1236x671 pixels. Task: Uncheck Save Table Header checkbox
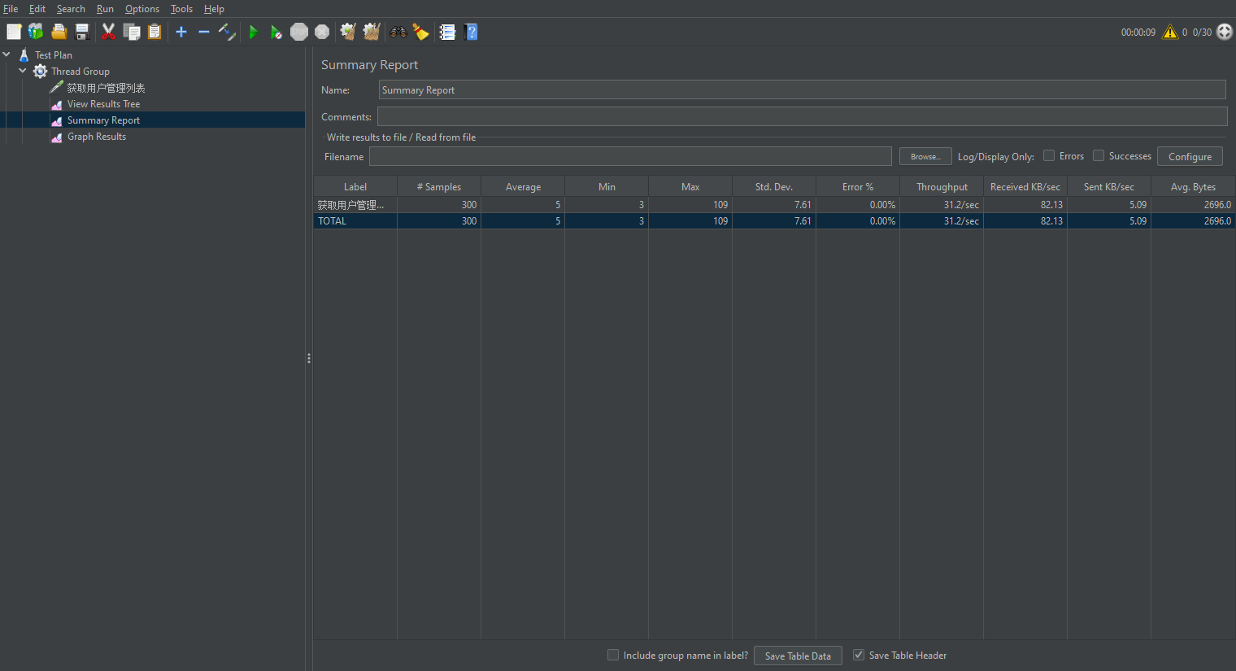tap(859, 655)
